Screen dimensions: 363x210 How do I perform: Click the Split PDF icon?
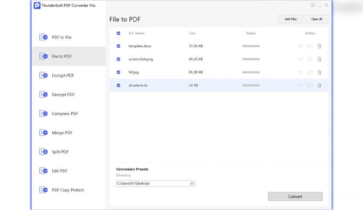click(x=43, y=152)
